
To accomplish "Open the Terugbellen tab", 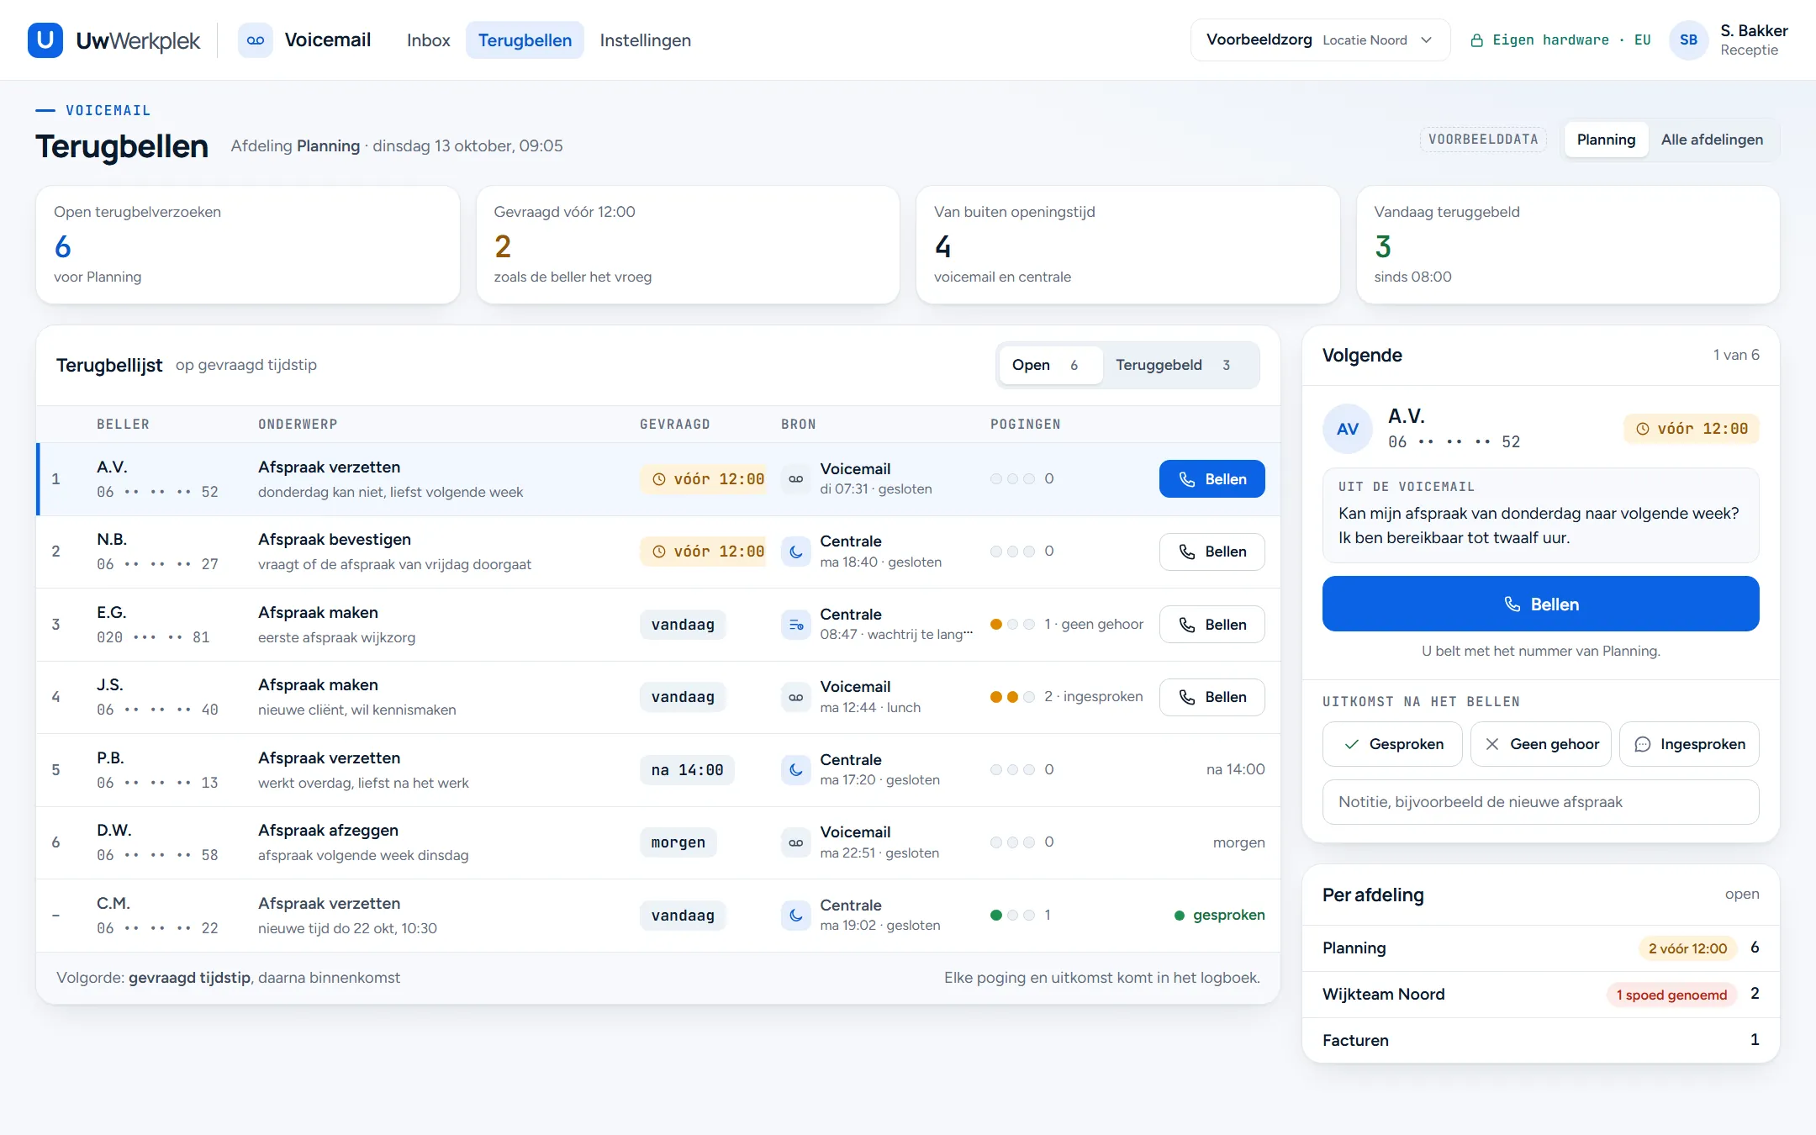I will pyautogui.click(x=525, y=40).
